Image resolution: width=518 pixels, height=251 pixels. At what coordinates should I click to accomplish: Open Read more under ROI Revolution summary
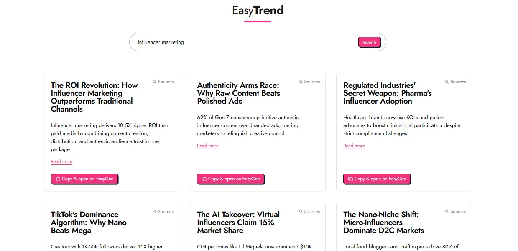(61, 162)
